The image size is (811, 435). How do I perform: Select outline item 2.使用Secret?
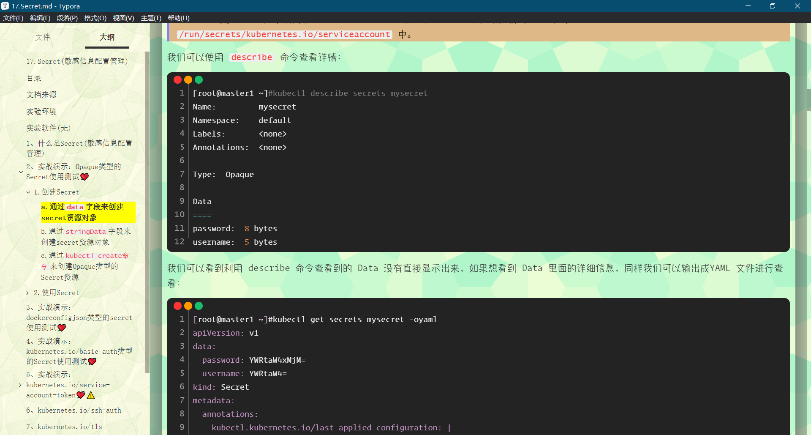(56, 293)
